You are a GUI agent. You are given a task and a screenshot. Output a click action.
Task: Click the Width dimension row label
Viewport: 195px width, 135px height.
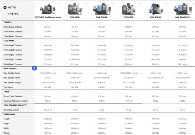tap(6, 128)
